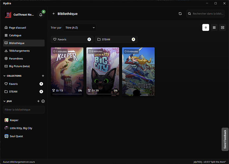Click the 0 minutes badge on Soul Quest
This screenshot has height=164, width=229.
131,51
